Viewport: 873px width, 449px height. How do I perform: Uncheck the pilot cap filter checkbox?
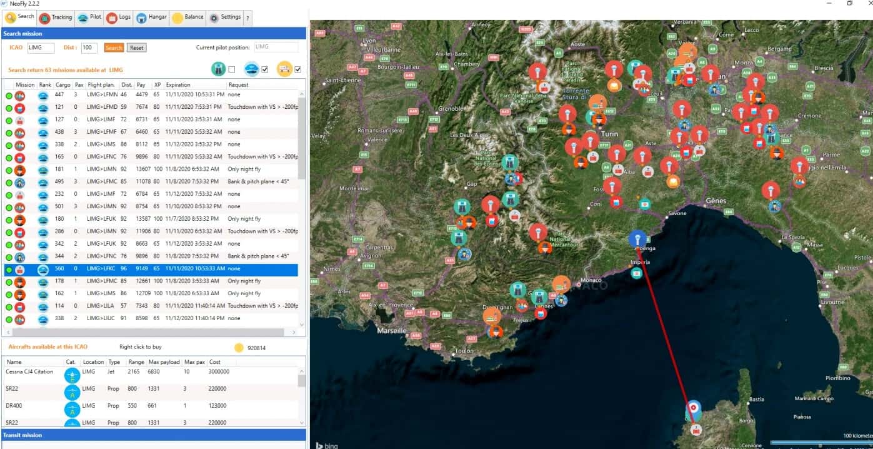tap(265, 69)
